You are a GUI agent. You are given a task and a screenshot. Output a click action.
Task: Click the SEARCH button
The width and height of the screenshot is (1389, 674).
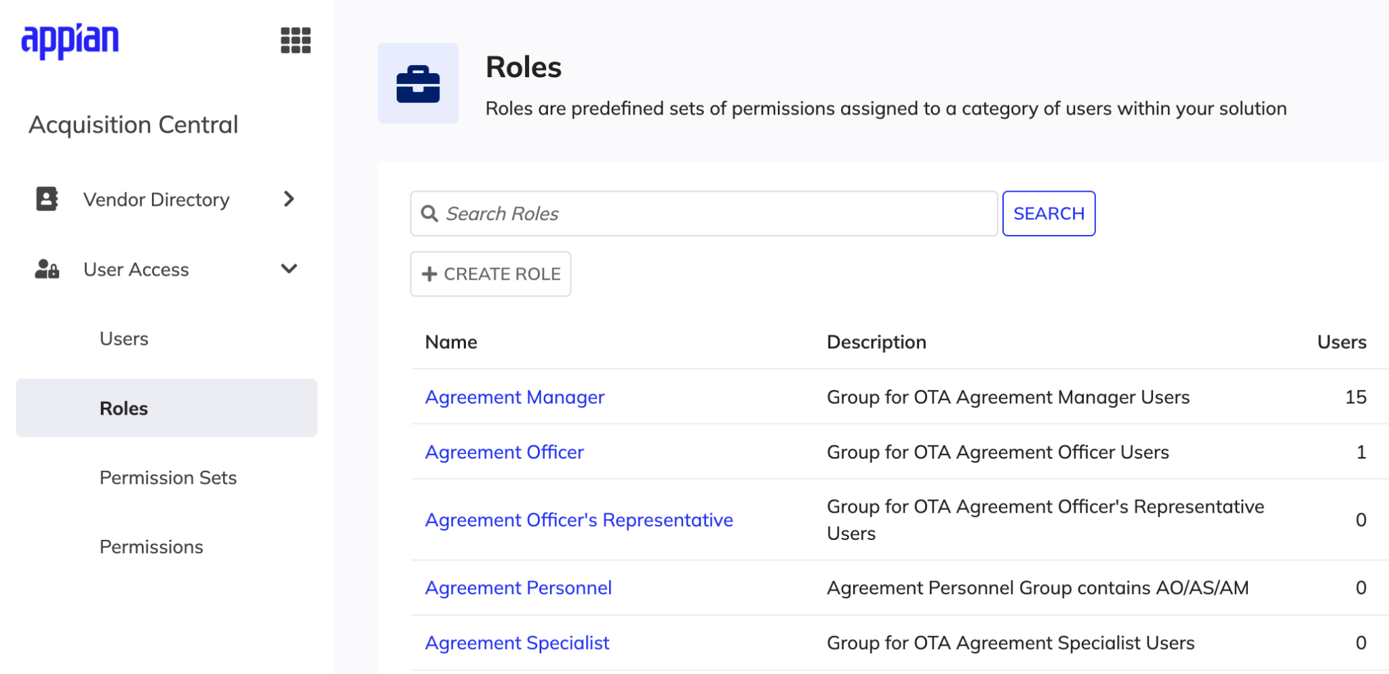[x=1049, y=213]
